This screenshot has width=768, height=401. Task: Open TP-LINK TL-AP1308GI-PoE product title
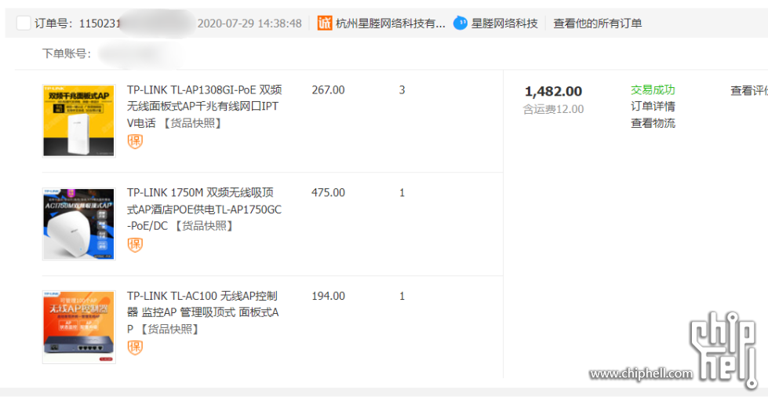point(204,107)
